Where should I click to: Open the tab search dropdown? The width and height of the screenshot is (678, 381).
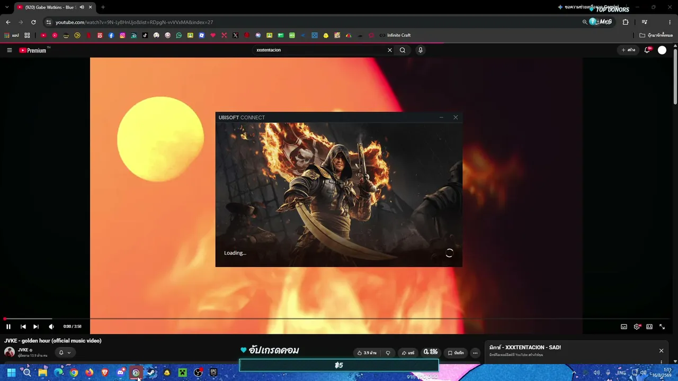(x=6, y=7)
